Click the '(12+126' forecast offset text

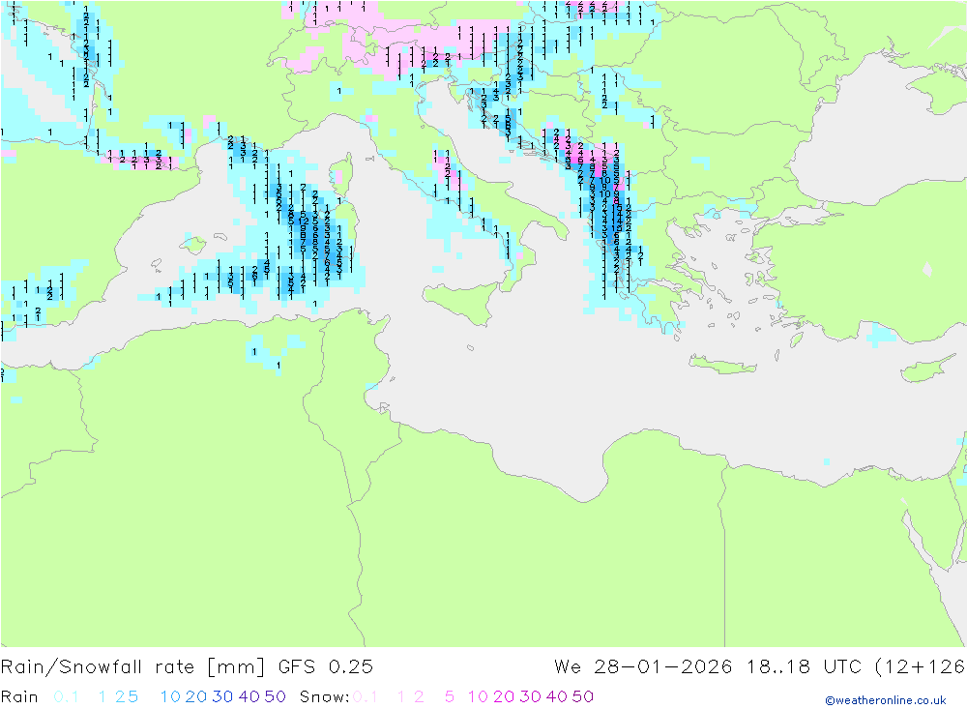(x=920, y=667)
